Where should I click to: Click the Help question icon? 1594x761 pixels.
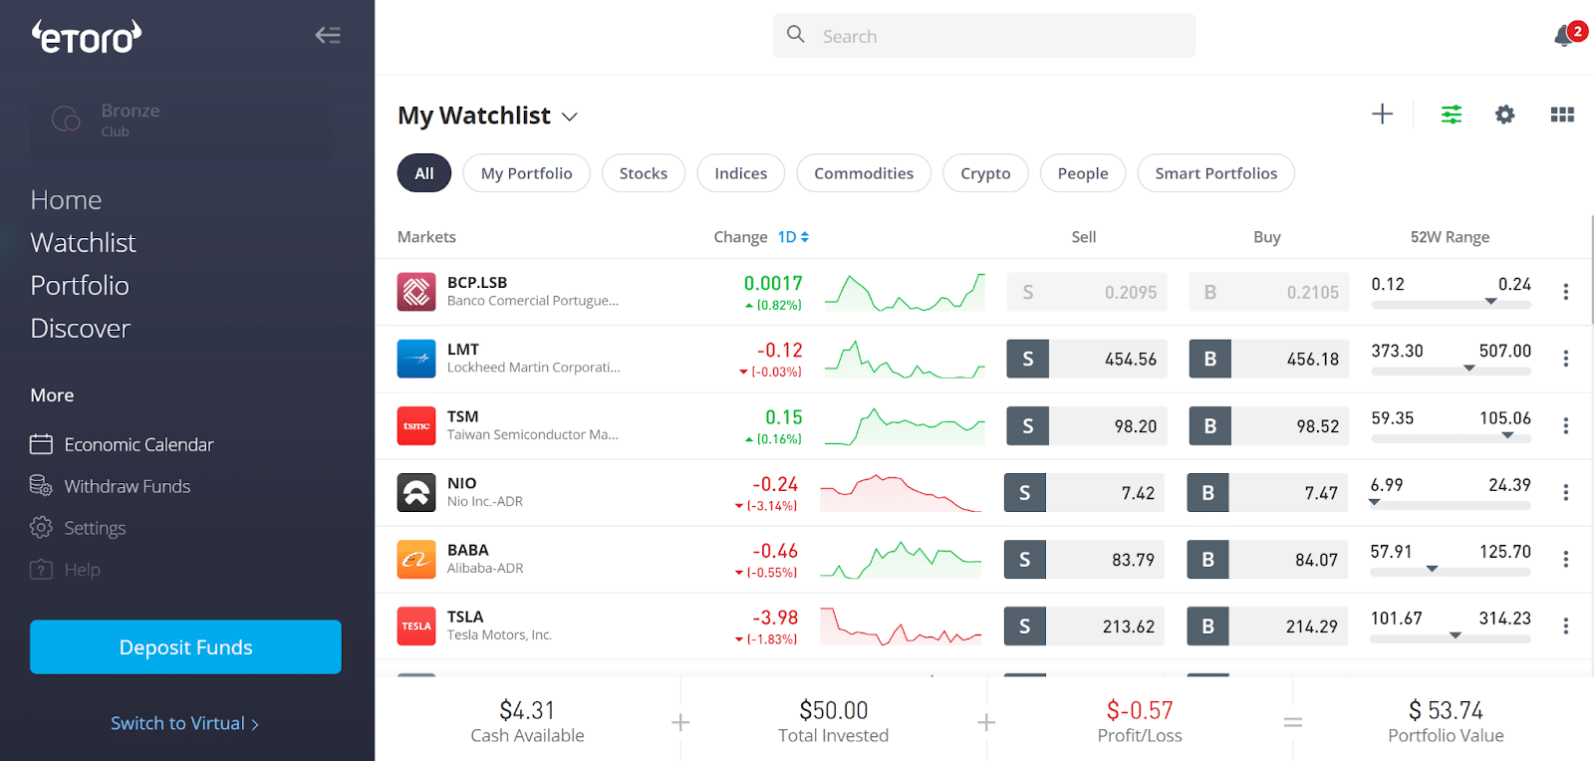[41, 569]
